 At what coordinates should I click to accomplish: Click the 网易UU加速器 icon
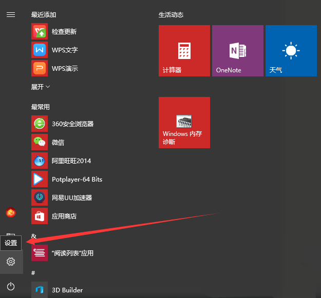tap(40, 197)
